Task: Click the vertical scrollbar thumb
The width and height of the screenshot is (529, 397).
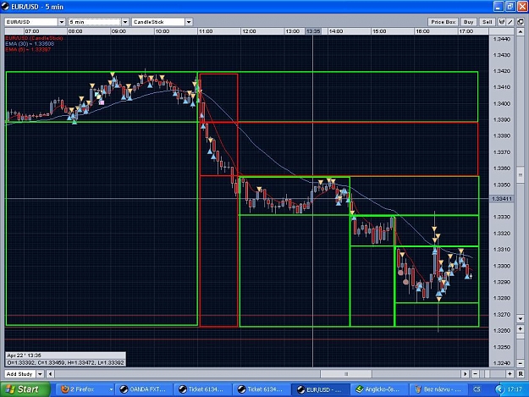Action: [521, 174]
